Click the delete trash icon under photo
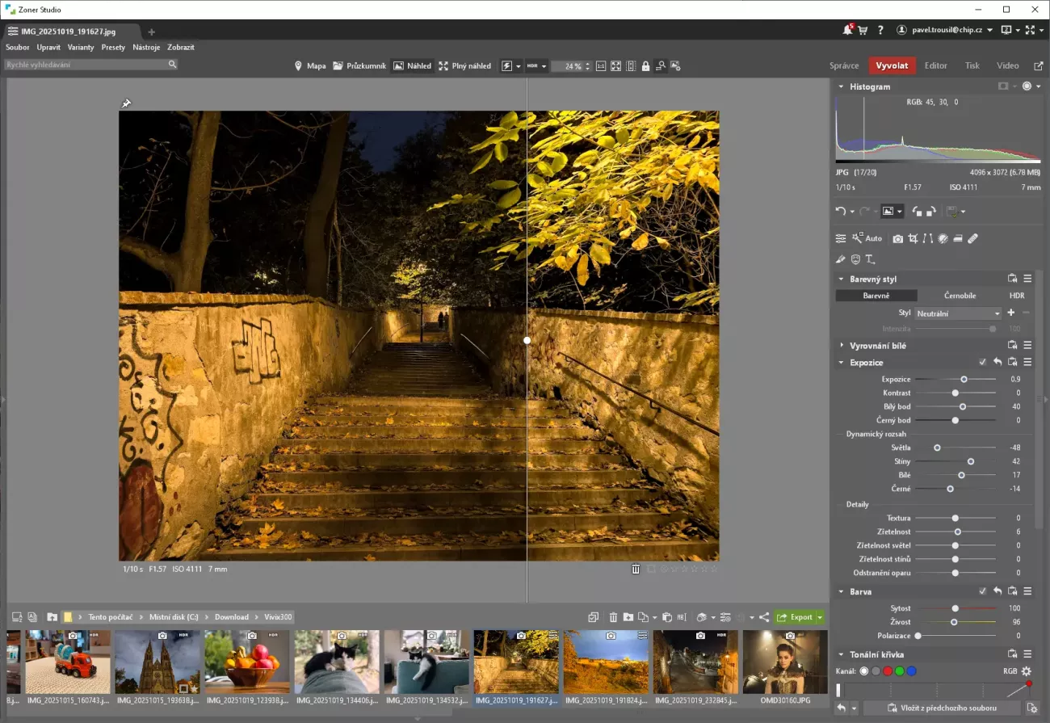This screenshot has height=723, width=1050. tap(636, 570)
